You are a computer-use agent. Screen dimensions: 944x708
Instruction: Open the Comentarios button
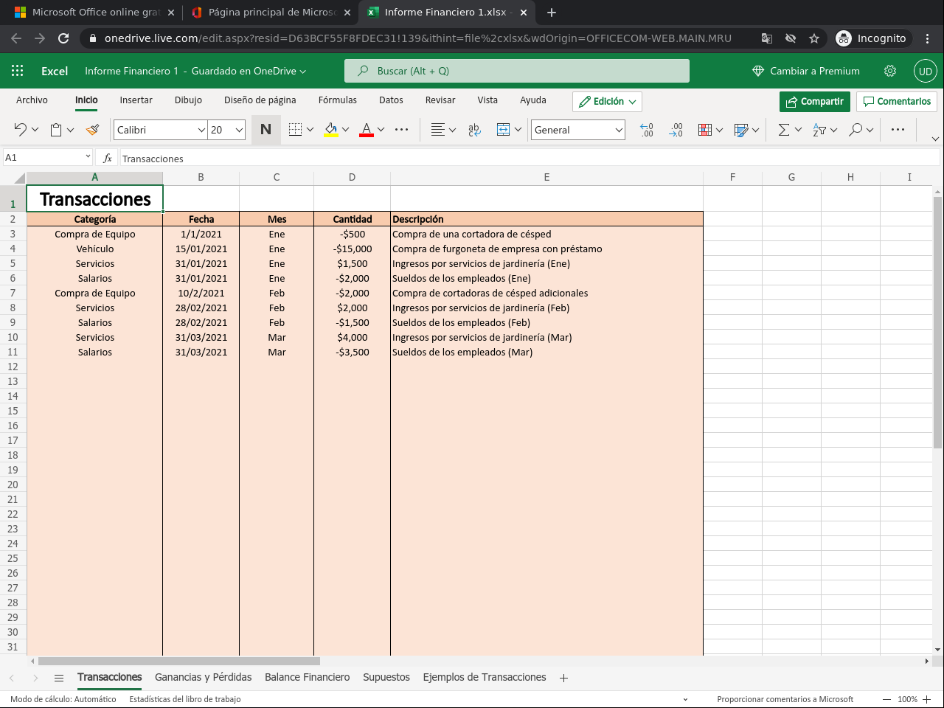click(897, 101)
